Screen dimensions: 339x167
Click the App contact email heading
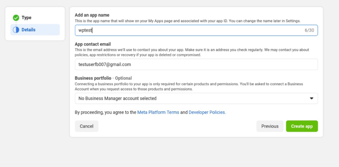click(x=93, y=44)
